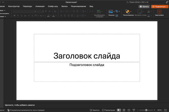Decrease list indent level

pyautogui.click(x=74, y=11)
